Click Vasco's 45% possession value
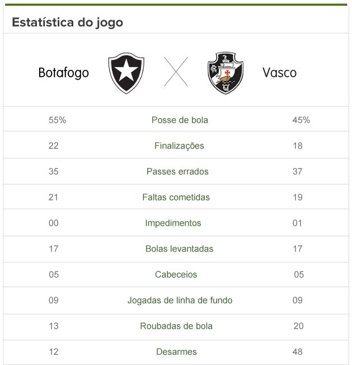This screenshot has width=352, height=365. click(x=301, y=120)
